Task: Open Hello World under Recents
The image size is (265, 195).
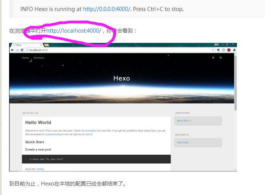Action: [x=182, y=143]
